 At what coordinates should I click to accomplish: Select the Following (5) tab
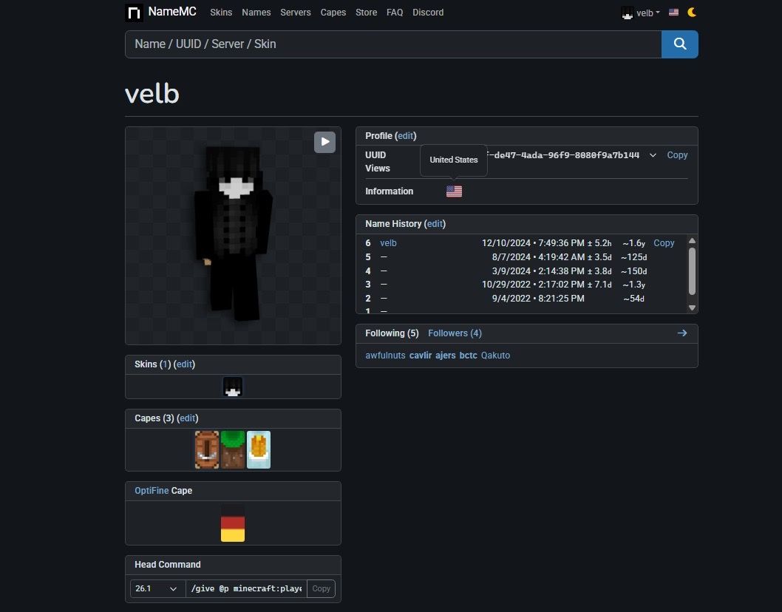(x=392, y=333)
